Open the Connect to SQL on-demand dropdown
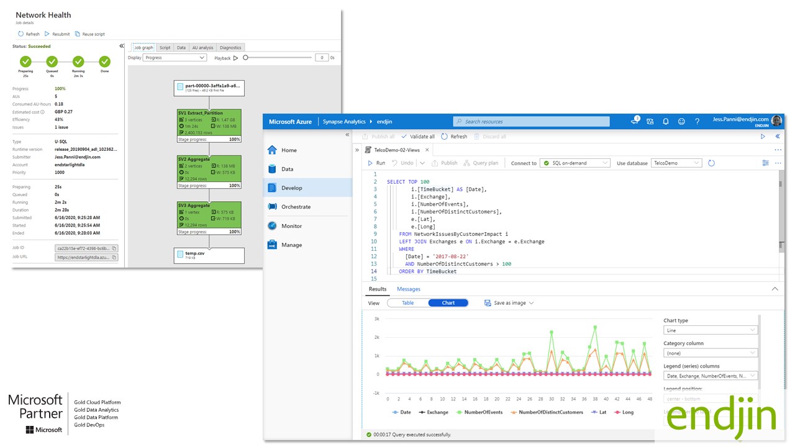 [x=575, y=163]
